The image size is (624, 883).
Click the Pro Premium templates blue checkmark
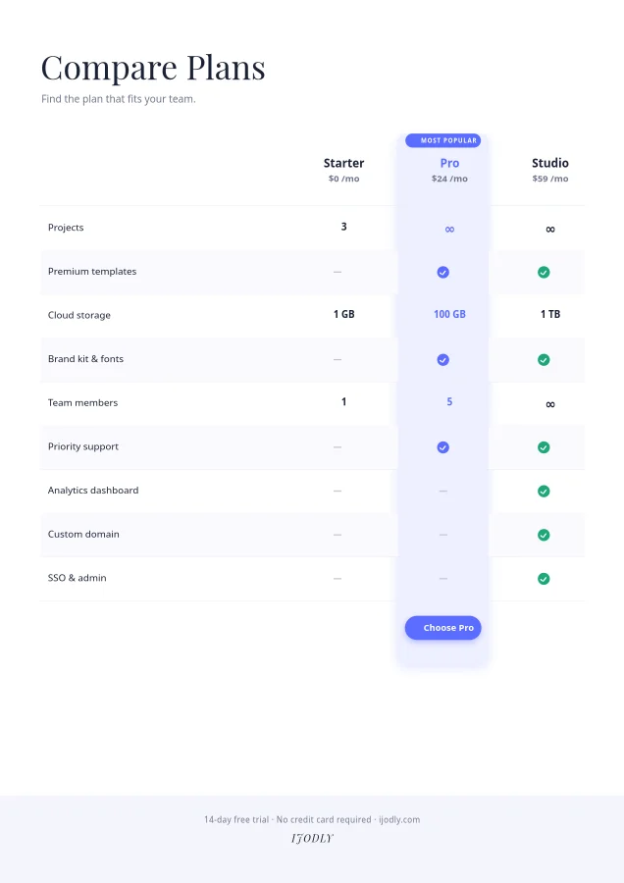click(443, 272)
